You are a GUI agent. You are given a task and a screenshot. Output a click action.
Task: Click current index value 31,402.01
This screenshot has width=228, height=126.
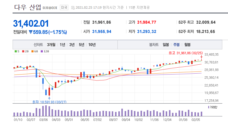pos(31,23)
